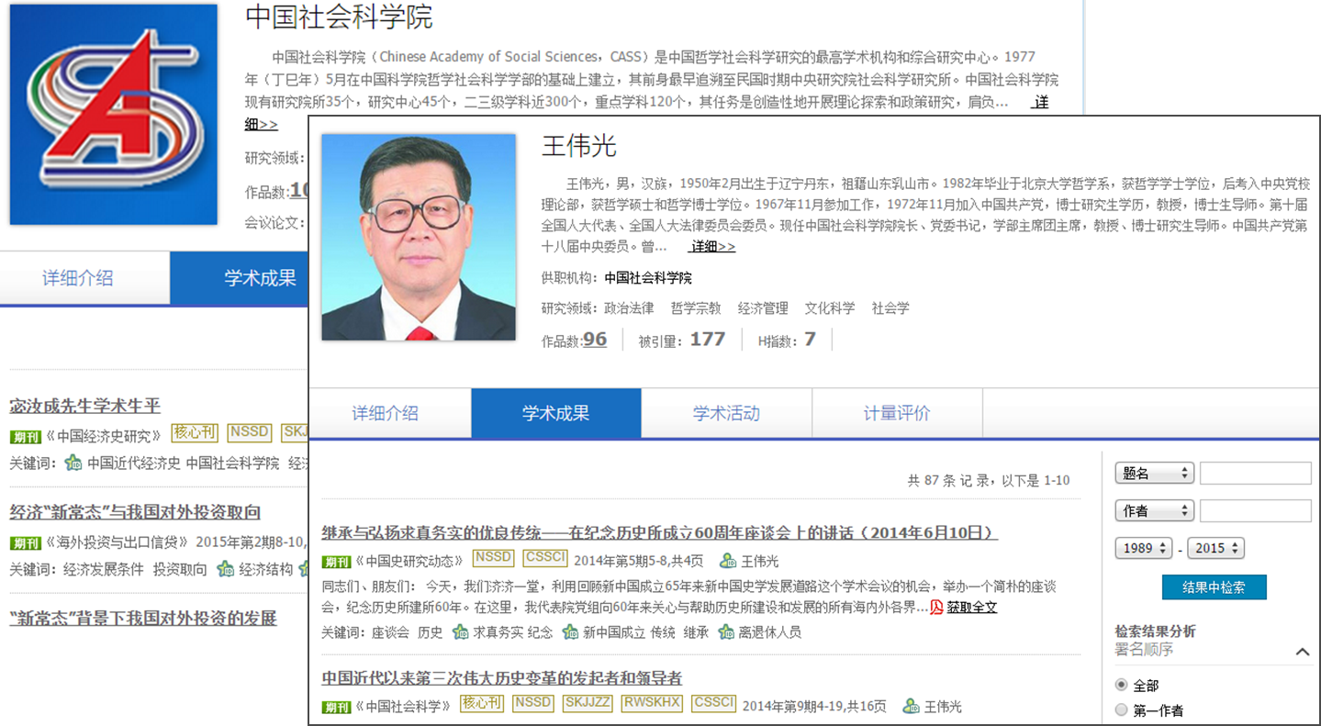Switch to 王伟光's 学术成果 tab
Viewport: 1321px width, 726px height.
(x=555, y=413)
